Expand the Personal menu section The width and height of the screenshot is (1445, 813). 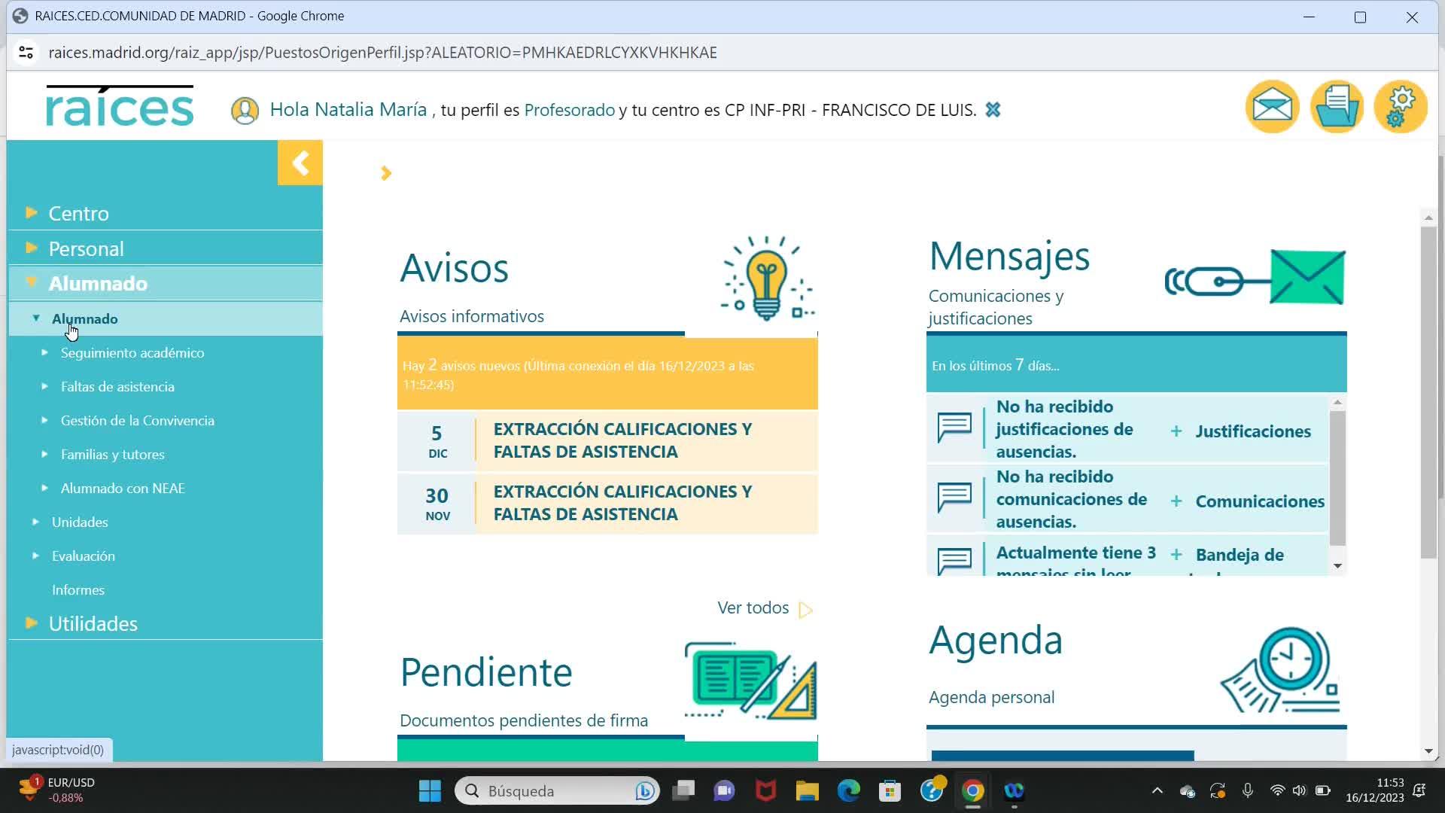(86, 248)
